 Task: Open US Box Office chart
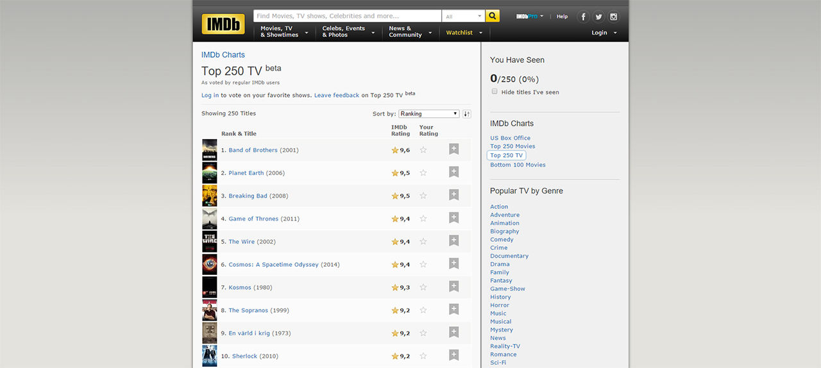click(x=511, y=138)
